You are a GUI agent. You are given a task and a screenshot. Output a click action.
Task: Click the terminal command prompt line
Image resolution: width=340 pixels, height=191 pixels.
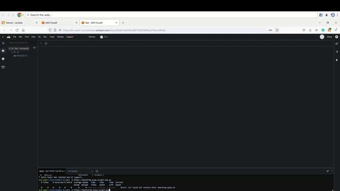(x=74, y=190)
